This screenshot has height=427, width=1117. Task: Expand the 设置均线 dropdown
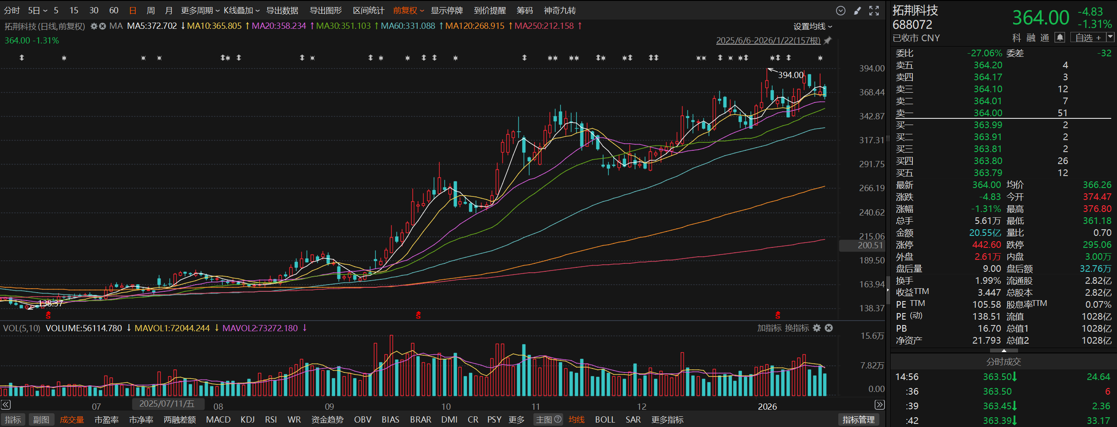tap(812, 27)
